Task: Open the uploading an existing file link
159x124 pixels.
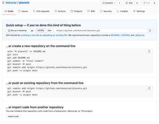Action: click(55, 35)
